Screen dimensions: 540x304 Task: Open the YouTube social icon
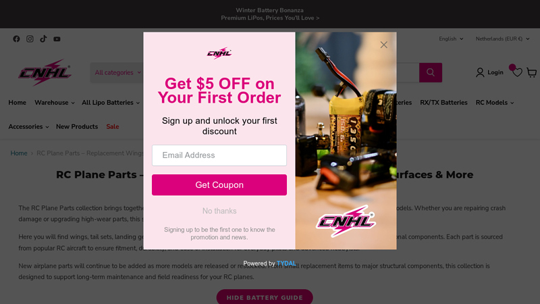[57, 39]
